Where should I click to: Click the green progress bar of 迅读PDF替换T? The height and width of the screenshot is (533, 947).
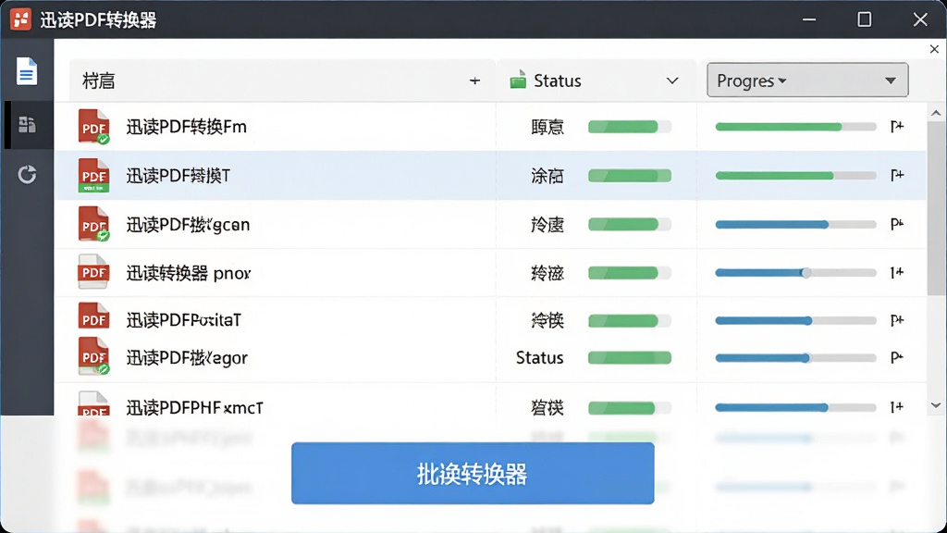pos(795,175)
